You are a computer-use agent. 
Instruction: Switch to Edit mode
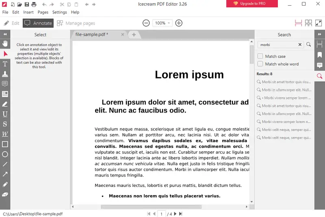coord(11,23)
